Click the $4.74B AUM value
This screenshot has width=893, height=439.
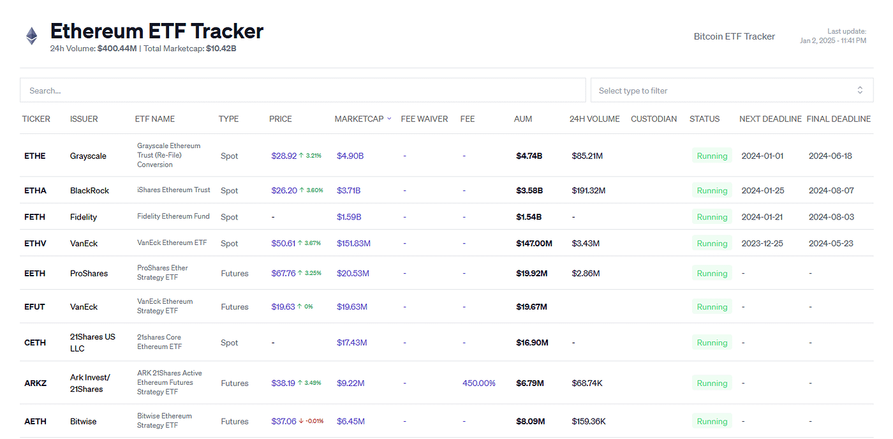[x=529, y=156]
